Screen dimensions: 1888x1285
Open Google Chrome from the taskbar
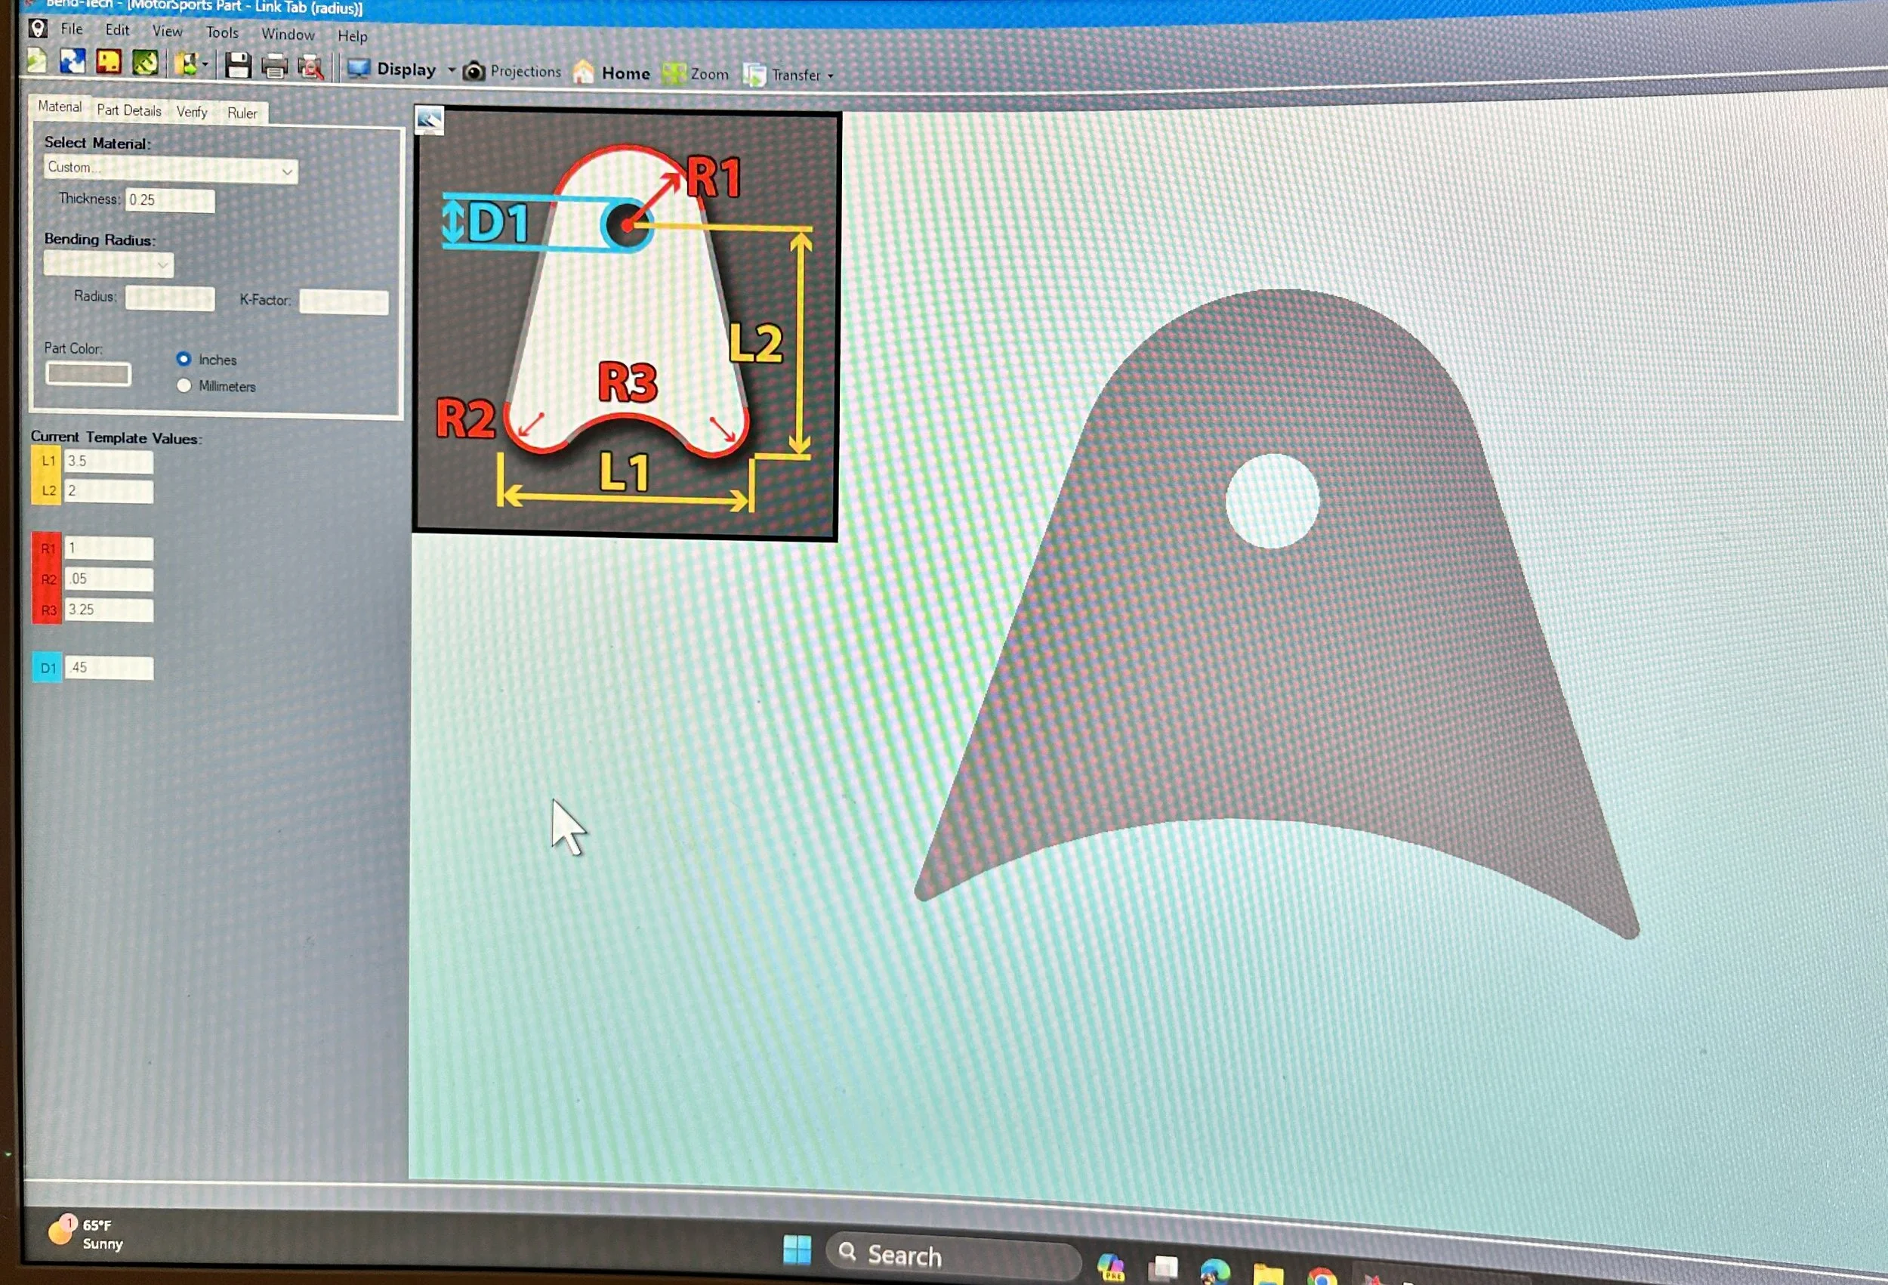click(1321, 1276)
